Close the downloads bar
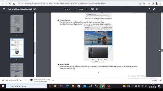This screenshot has width=163, height=91. [x=161, y=80]
